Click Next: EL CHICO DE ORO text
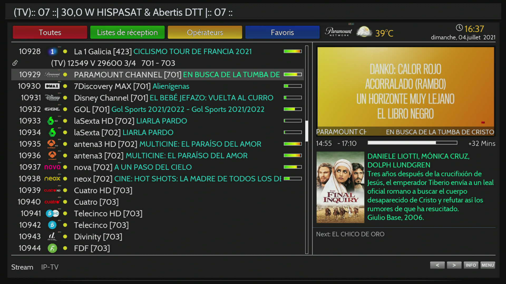This screenshot has height=284, width=506. (x=350, y=234)
